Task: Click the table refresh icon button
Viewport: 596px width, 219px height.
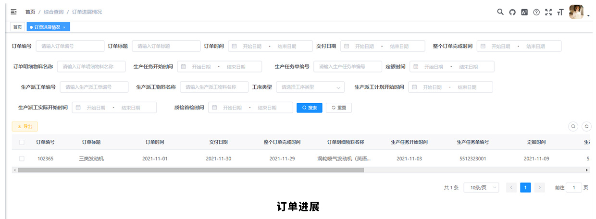Action: (x=586, y=126)
